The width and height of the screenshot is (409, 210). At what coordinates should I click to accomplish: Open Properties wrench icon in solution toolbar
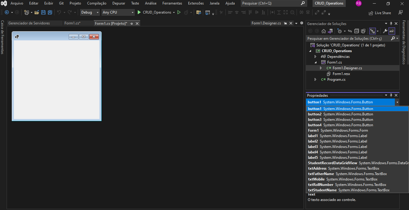385,31
